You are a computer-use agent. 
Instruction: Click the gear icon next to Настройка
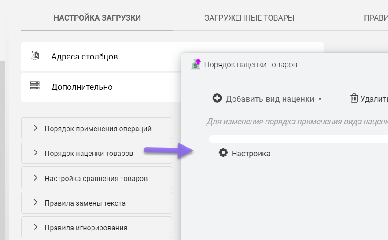click(223, 153)
